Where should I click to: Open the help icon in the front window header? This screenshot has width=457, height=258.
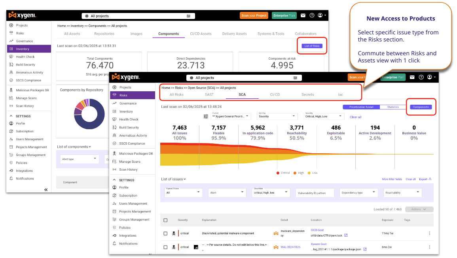[421, 77]
